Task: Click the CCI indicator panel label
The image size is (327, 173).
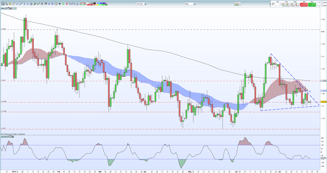Action: click(2, 136)
